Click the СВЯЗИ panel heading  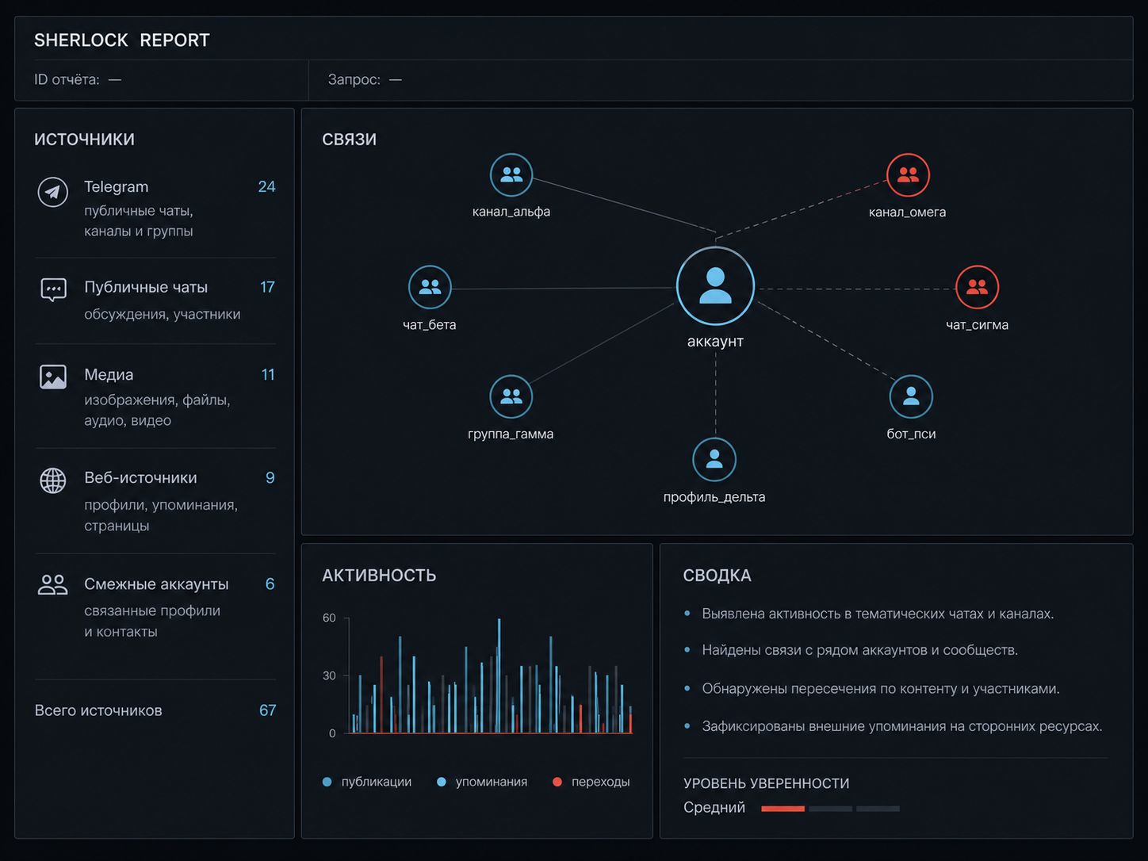[x=350, y=140]
